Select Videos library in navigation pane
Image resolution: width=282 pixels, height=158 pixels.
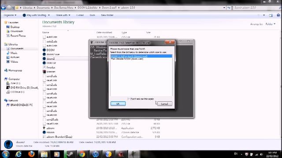(14, 61)
